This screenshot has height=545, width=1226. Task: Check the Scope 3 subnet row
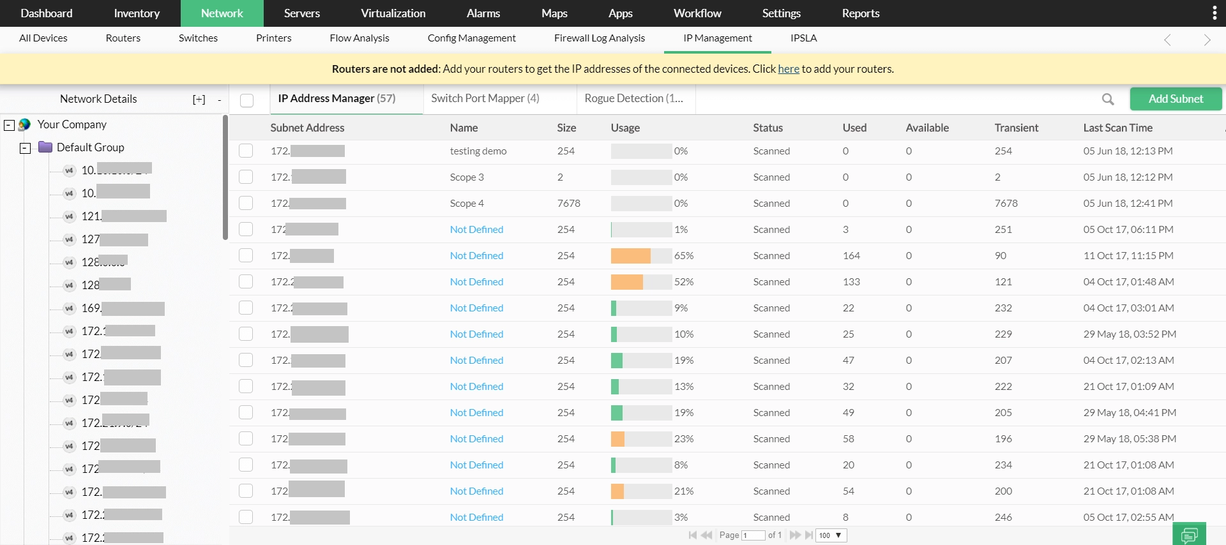click(246, 177)
